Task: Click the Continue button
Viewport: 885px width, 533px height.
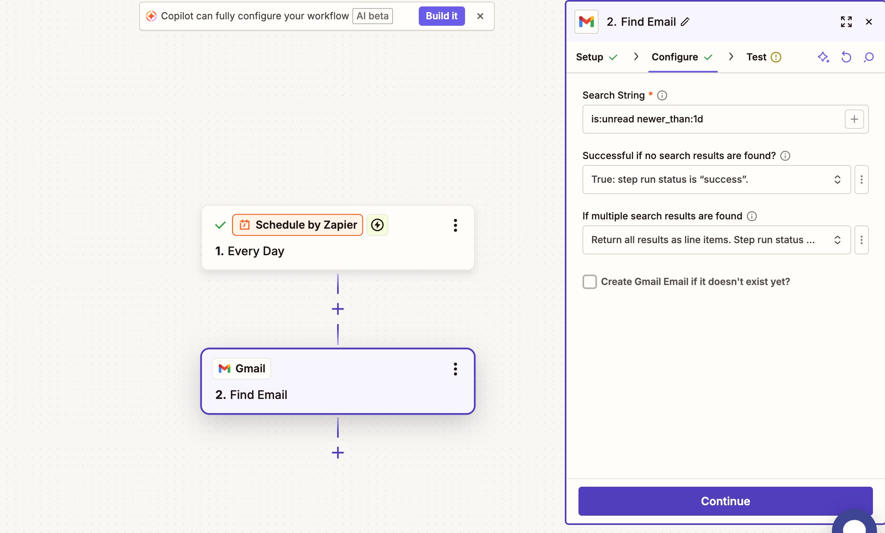Action: click(725, 501)
